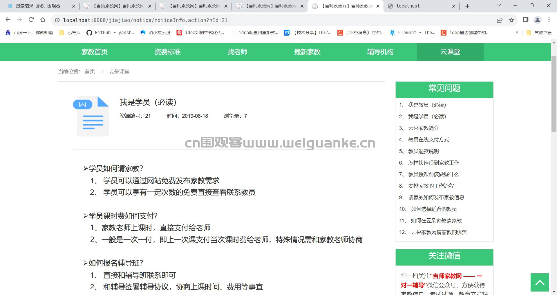Open the 资费标准 navigation item

click(x=167, y=52)
